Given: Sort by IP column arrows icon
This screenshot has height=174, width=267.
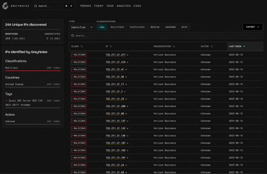Looking at the screenshot, I should (111, 47).
